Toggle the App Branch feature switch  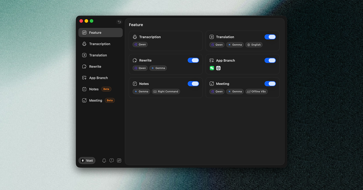[x=270, y=60]
